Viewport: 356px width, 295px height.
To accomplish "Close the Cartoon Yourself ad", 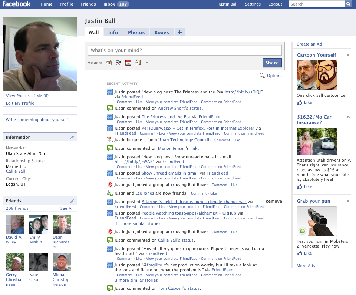I will click(x=348, y=55).
